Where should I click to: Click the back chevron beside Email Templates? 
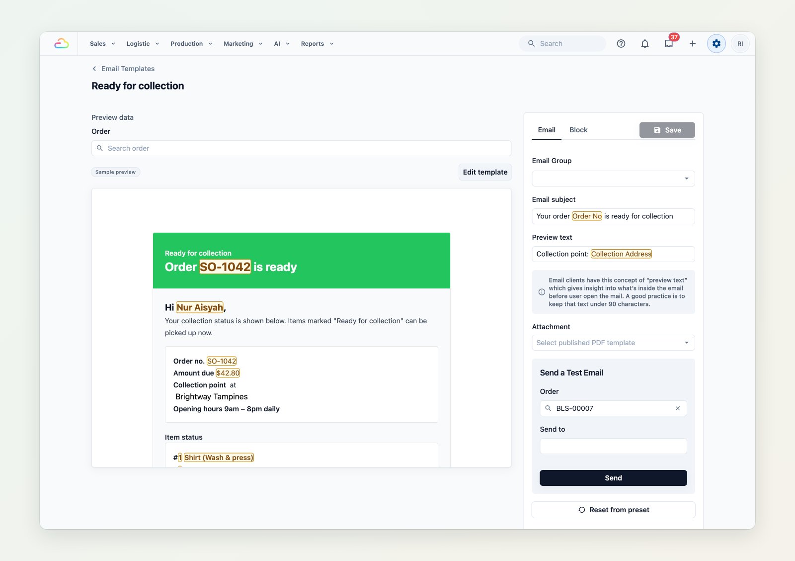point(94,69)
